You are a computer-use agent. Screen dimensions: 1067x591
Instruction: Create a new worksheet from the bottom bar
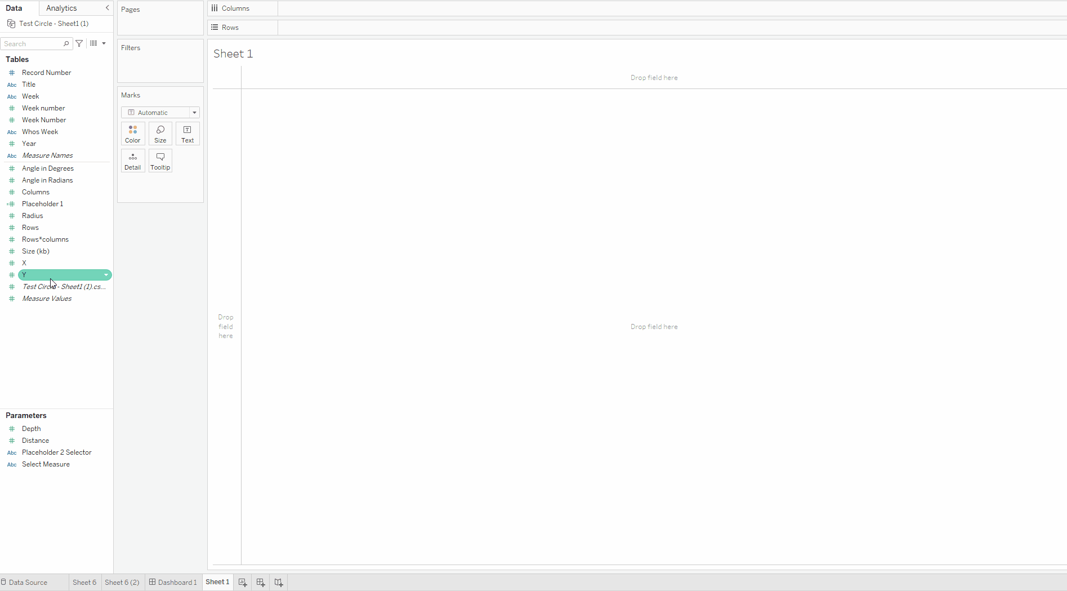pyautogui.click(x=242, y=582)
